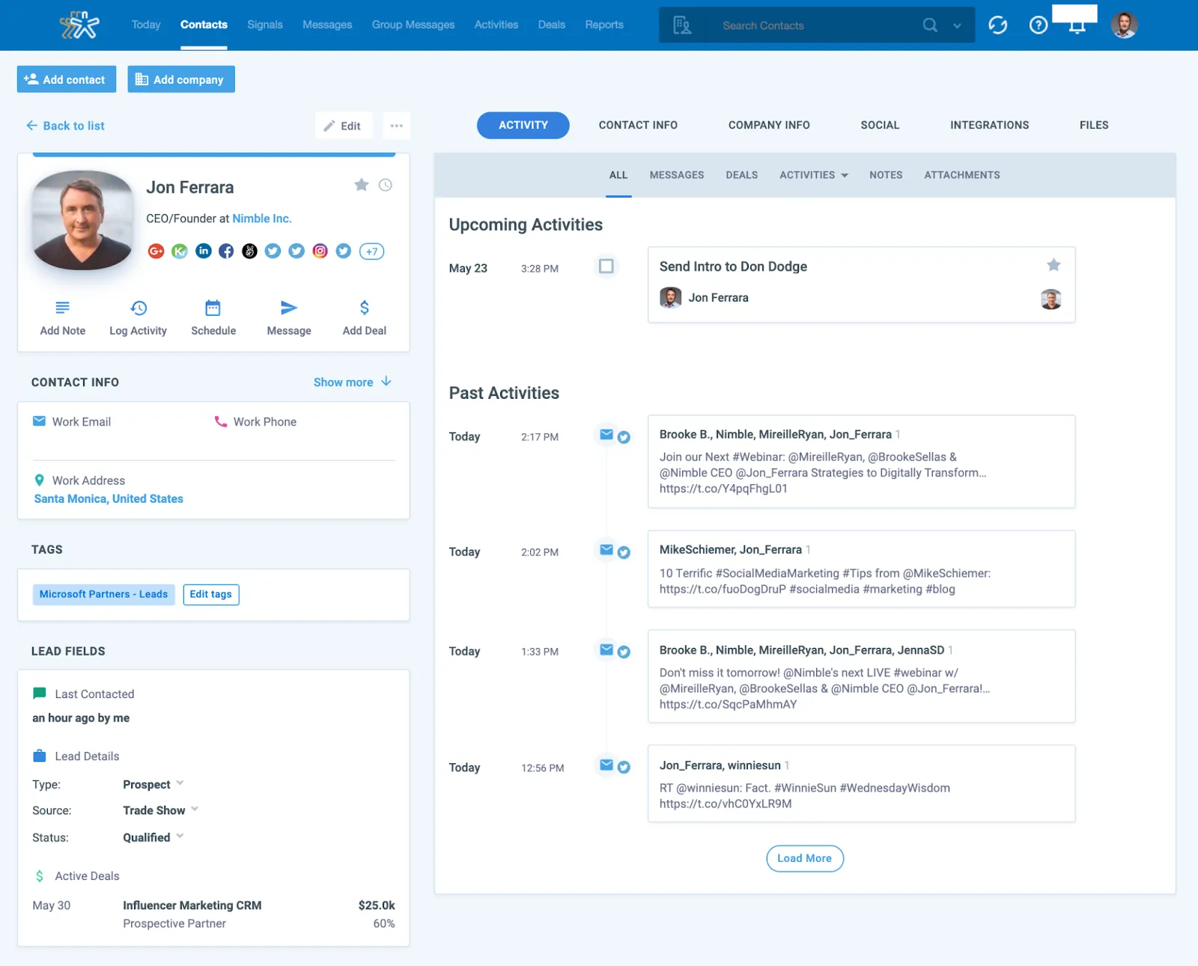Open the Deals navigation tab

552,25
